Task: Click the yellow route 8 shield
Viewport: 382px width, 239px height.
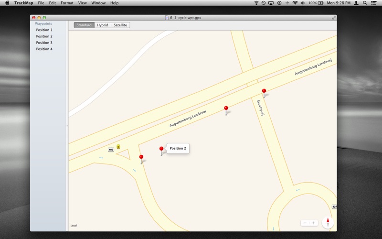Action: coord(118,147)
